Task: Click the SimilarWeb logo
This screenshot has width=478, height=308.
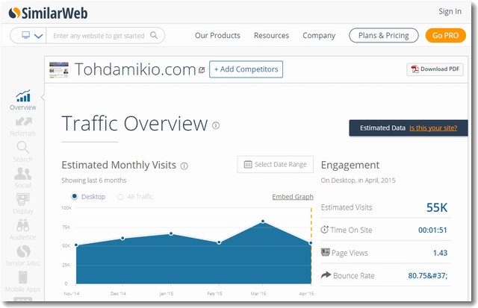Action: pos(48,13)
